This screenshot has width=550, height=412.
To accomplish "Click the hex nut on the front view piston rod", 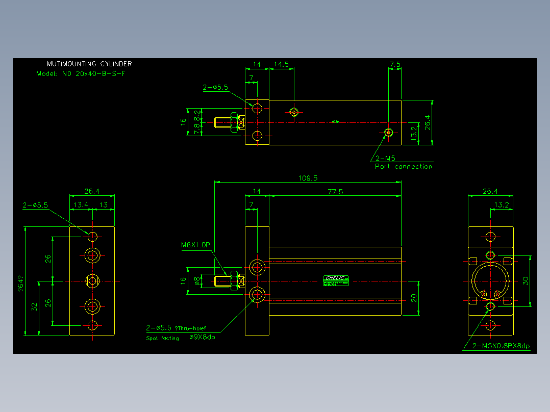I will click(234, 281).
